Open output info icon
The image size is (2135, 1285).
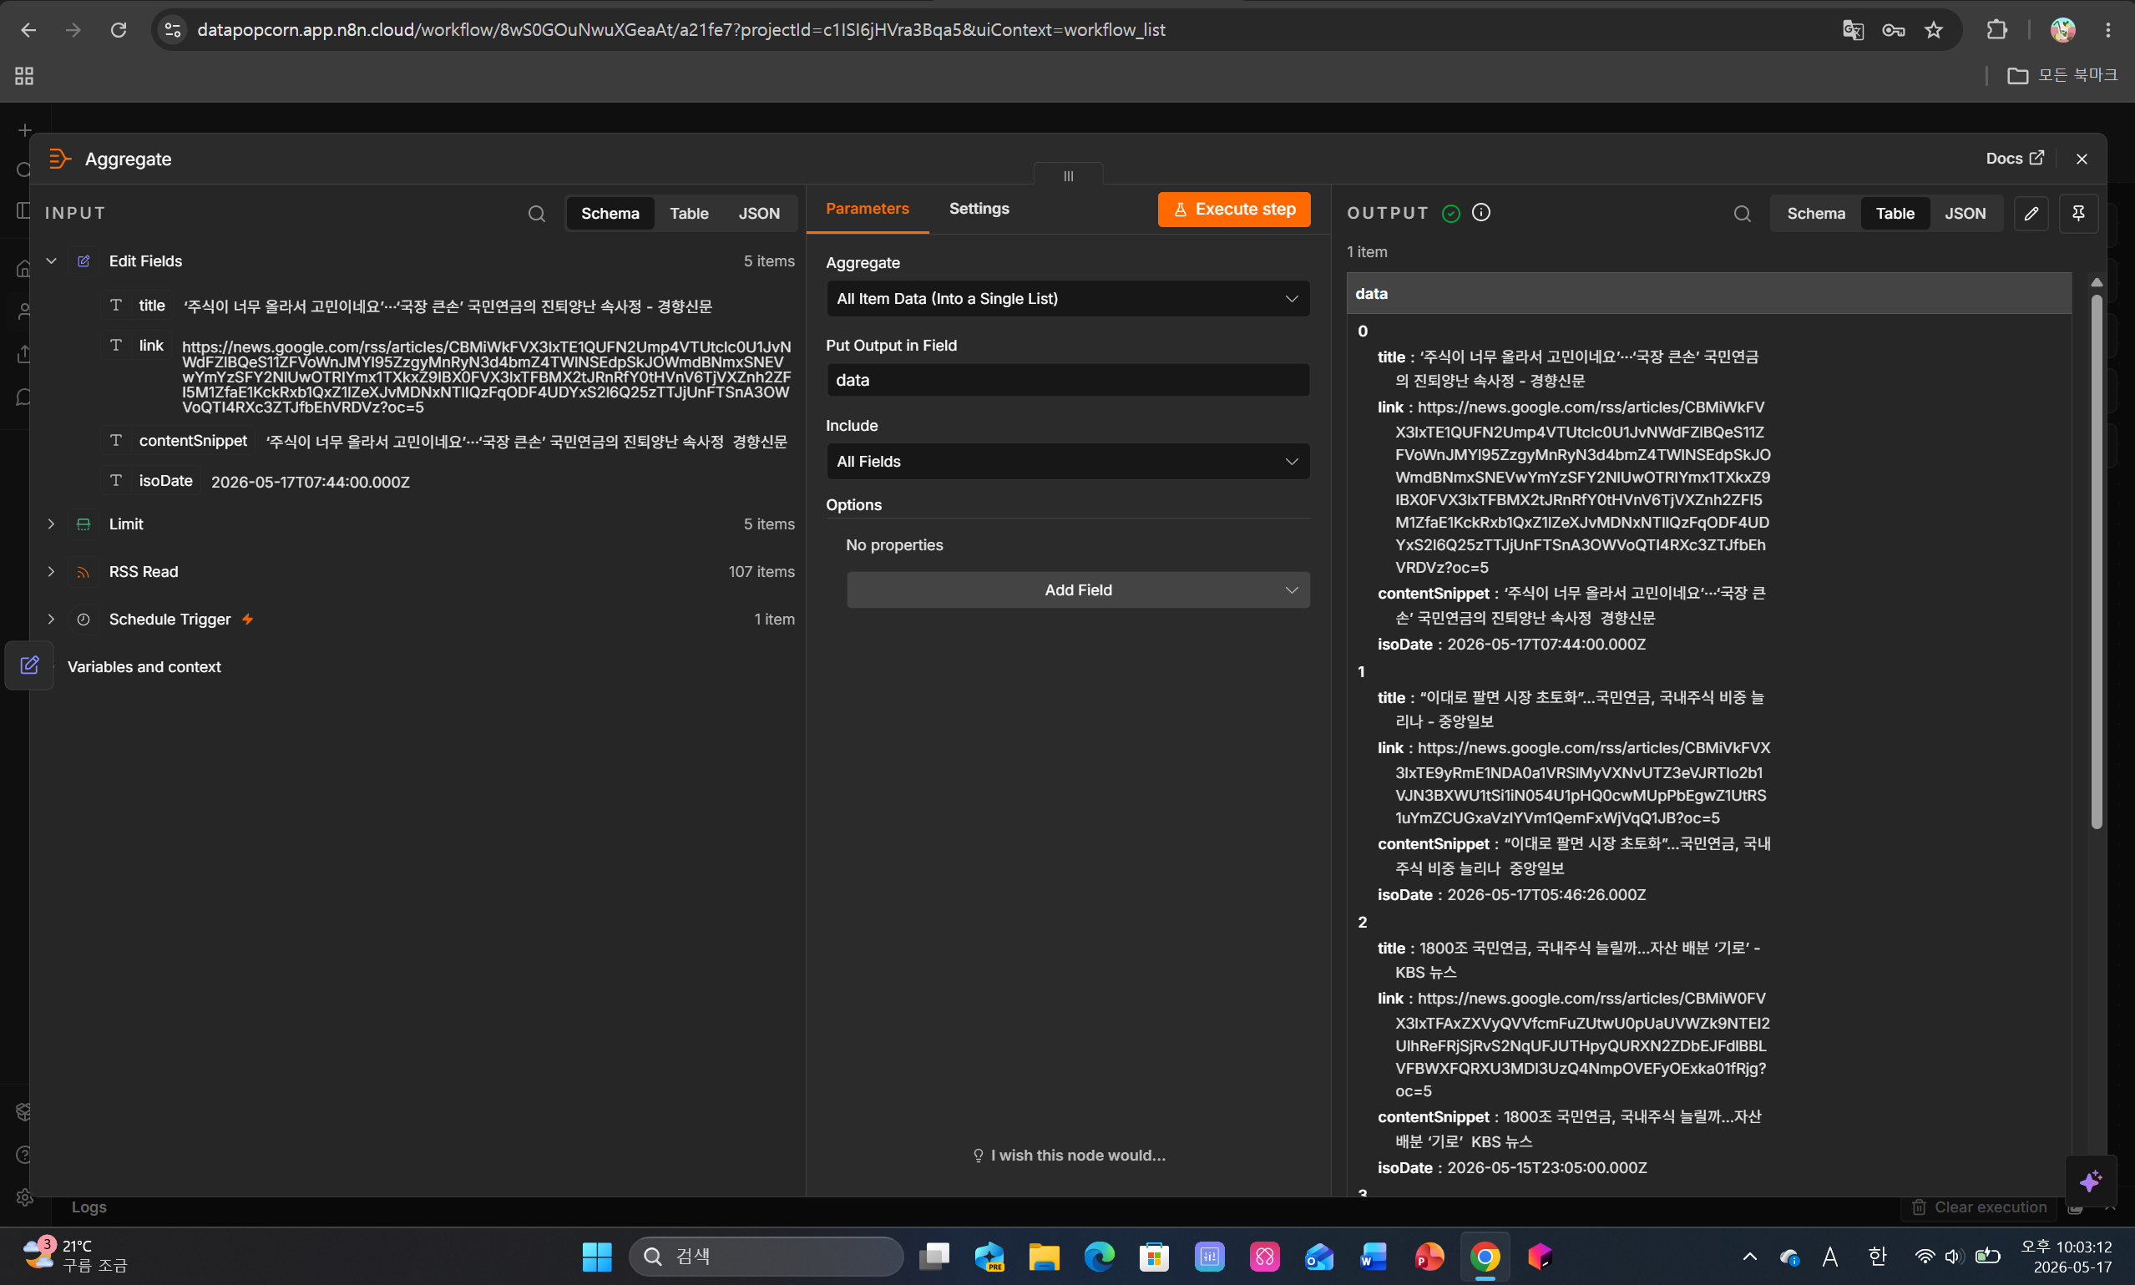1480,213
